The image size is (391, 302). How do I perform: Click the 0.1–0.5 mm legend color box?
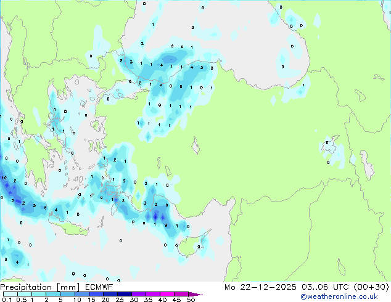[10, 294]
